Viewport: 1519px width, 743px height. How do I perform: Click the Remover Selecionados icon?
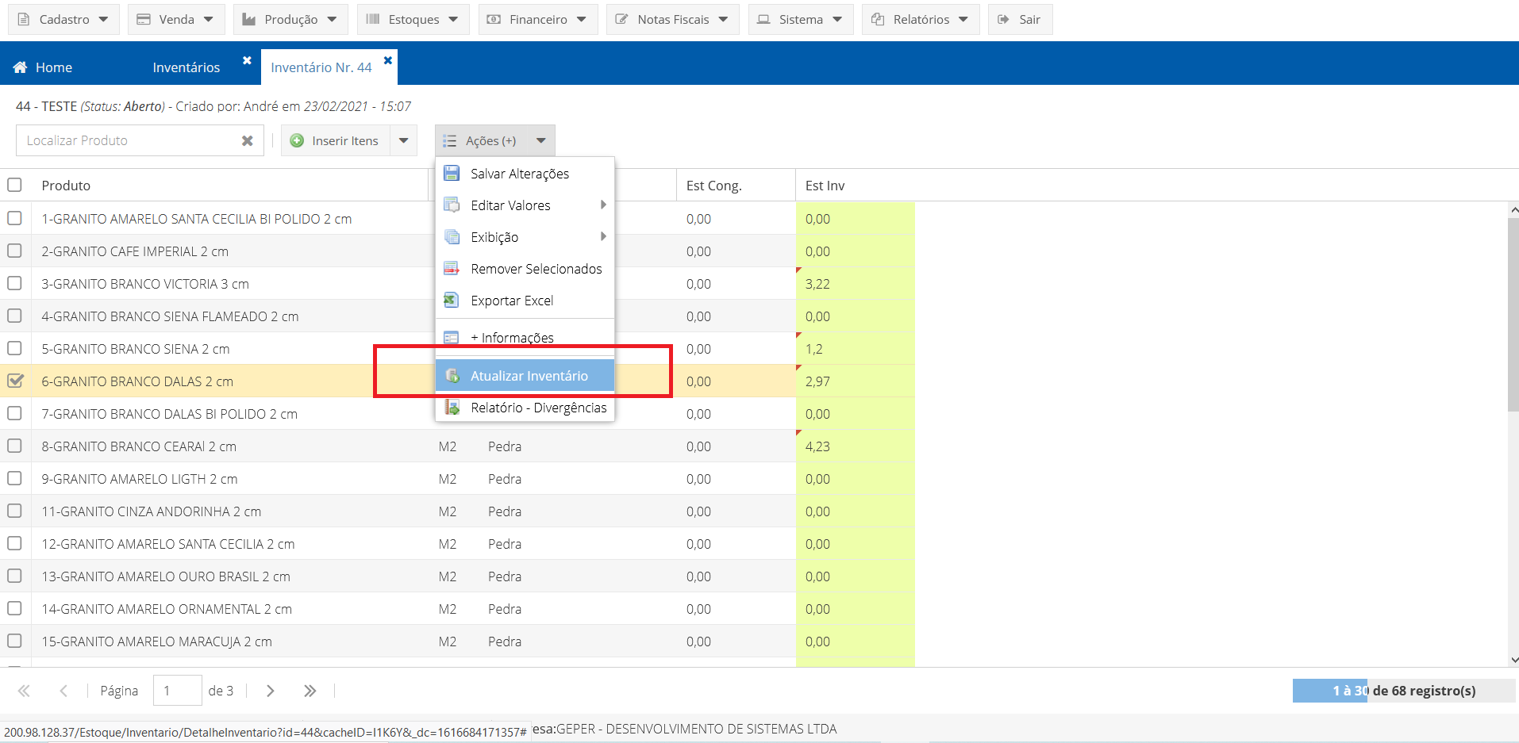452,269
